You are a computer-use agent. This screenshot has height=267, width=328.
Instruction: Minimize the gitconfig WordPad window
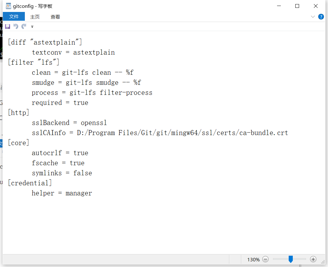point(279,6)
